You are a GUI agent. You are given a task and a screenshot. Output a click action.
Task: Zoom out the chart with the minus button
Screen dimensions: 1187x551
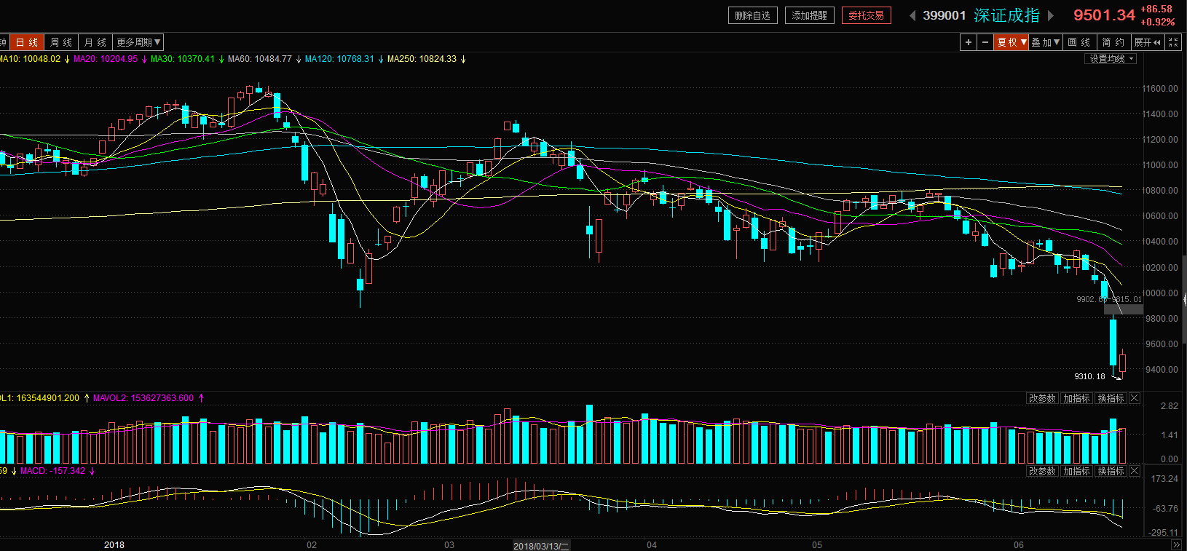(x=985, y=42)
